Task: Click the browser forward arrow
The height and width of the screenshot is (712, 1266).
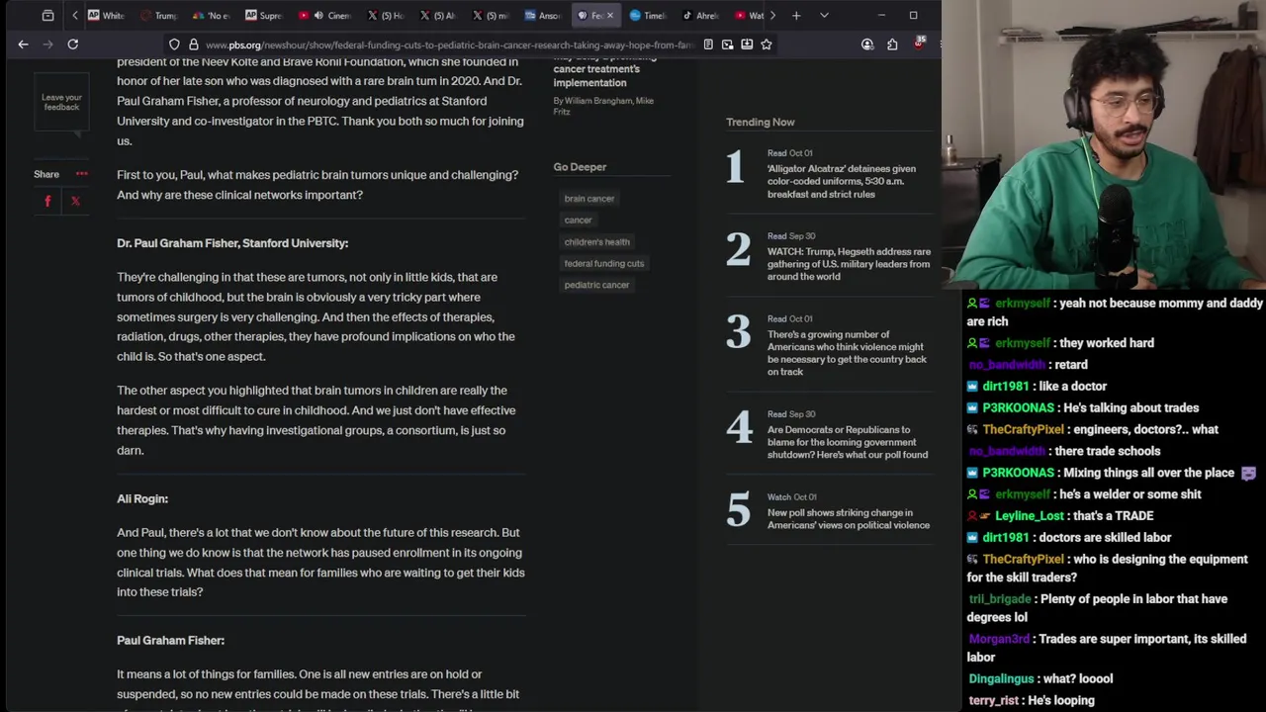Action: click(x=47, y=44)
